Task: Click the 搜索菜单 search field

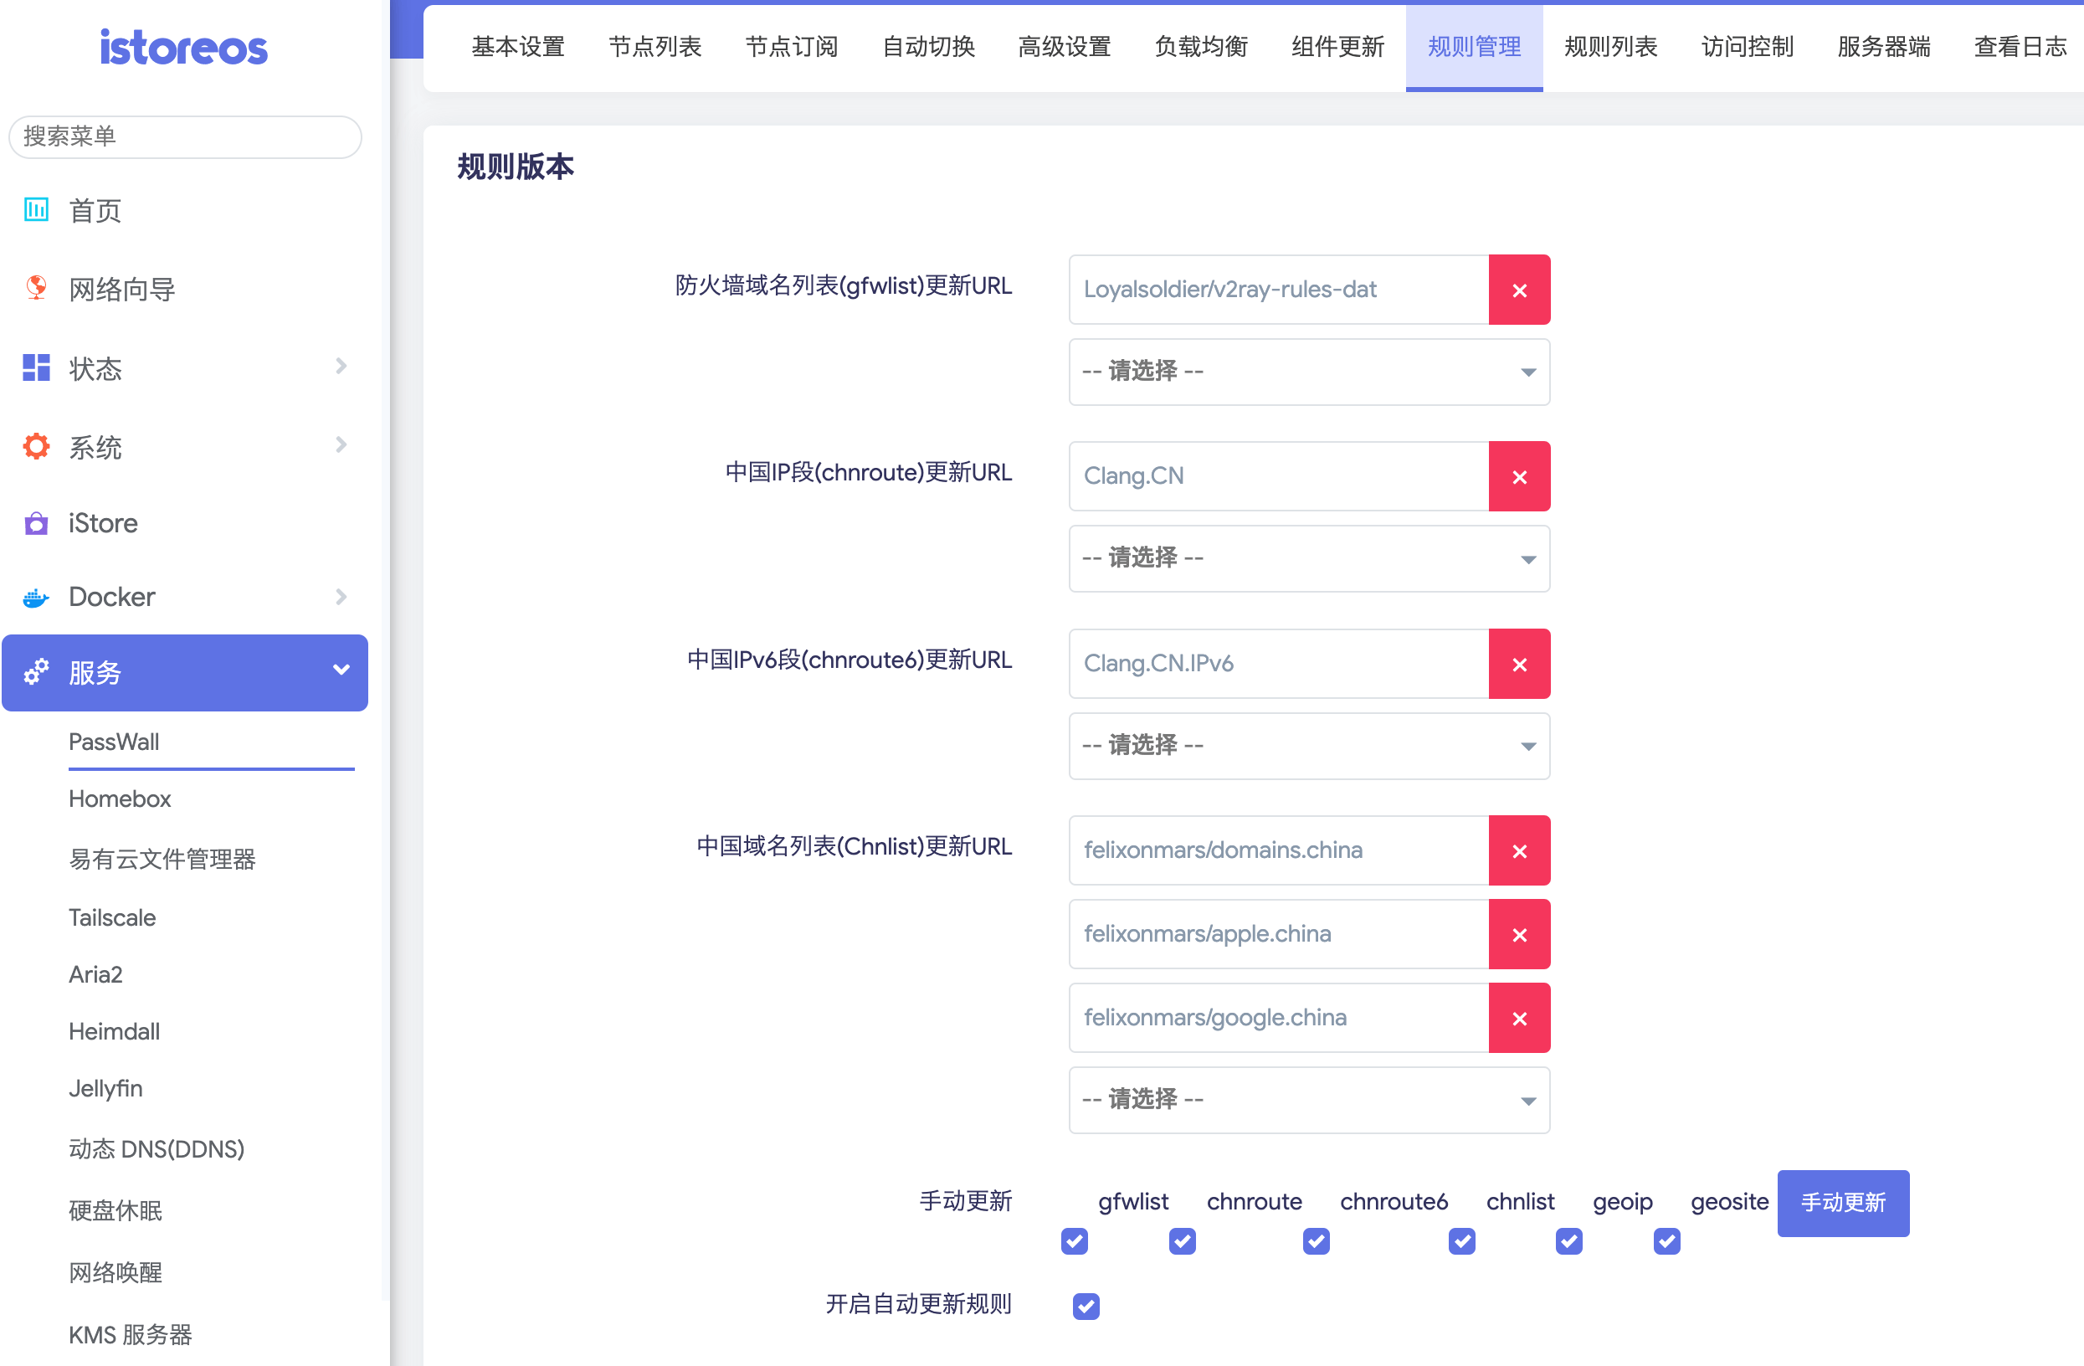Action: point(184,136)
